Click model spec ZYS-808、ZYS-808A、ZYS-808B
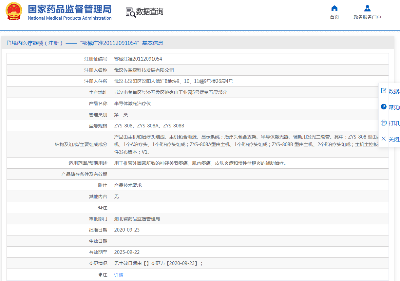400x281 pixels. [149, 126]
